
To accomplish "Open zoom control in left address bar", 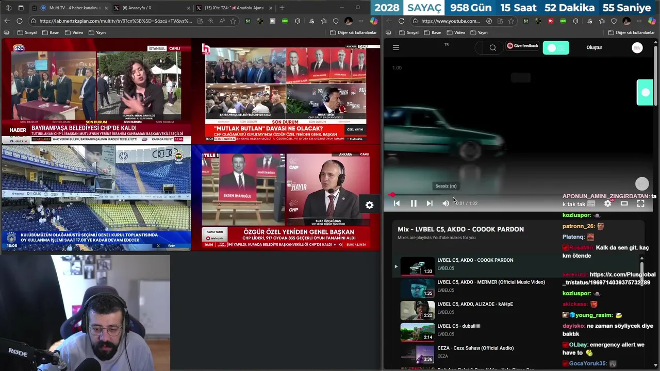I will point(211,21).
